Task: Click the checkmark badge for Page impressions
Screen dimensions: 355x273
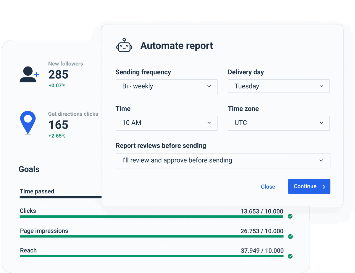Action: click(x=290, y=236)
